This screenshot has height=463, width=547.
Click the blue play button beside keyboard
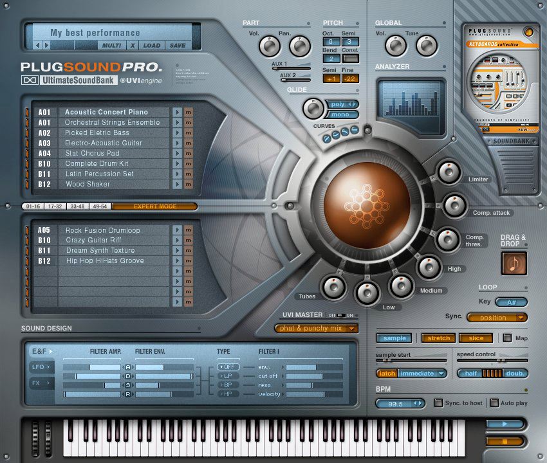(505, 424)
